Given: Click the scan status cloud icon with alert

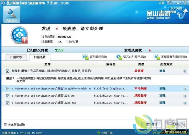Looking at the screenshot, I should point(20,35).
